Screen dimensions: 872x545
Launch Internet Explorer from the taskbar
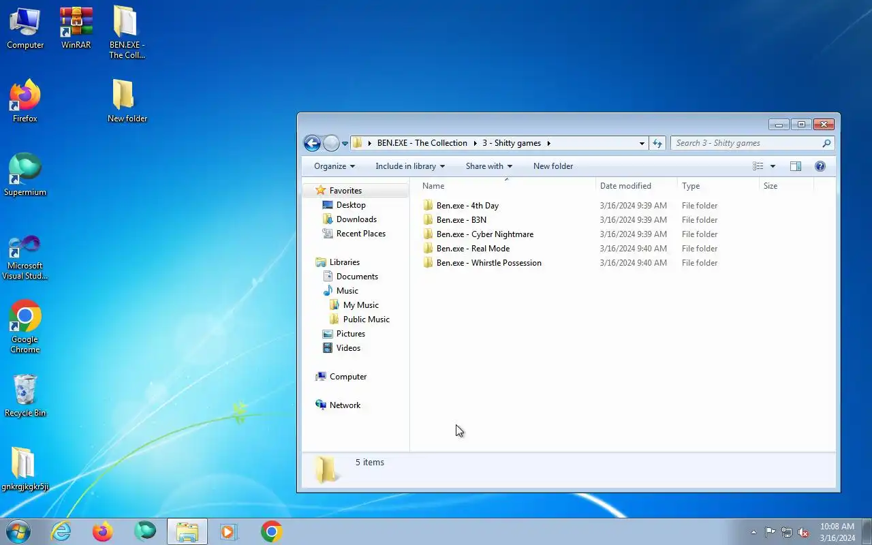pos(61,531)
